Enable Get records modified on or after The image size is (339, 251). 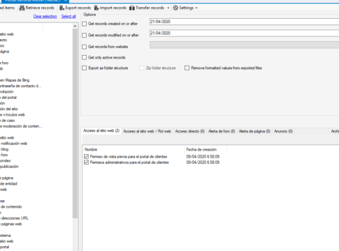[x=85, y=36]
